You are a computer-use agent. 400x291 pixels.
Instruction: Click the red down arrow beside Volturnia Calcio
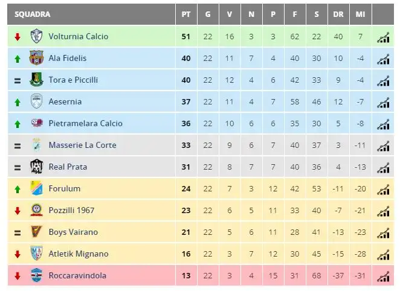[x=18, y=37]
